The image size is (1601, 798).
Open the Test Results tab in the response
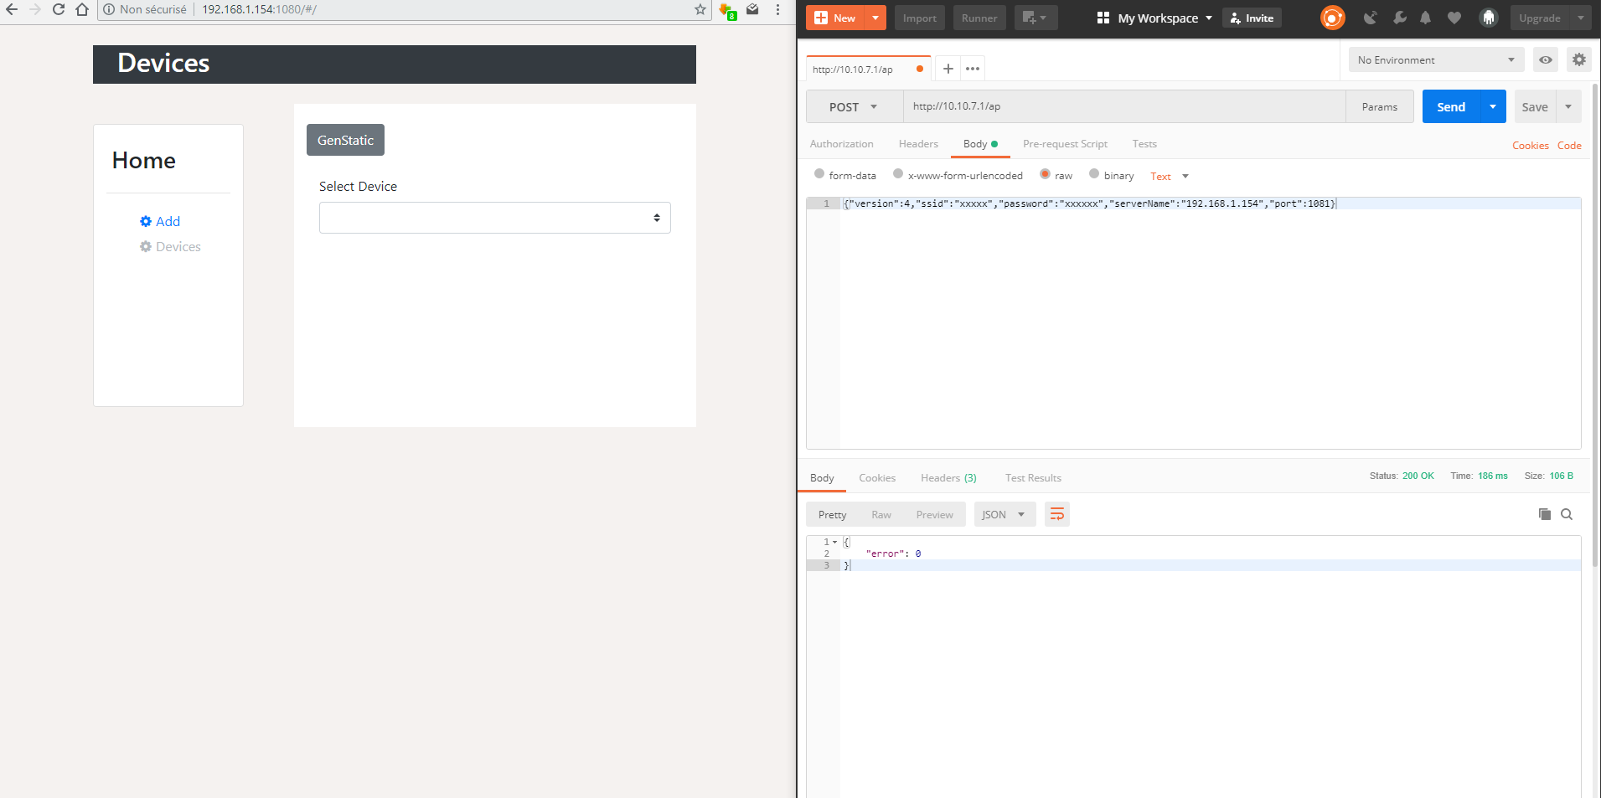(x=1033, y=477)
